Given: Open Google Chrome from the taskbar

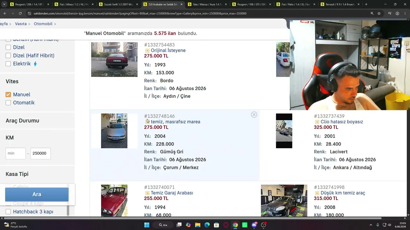Looking at the screenshot, I should click(235, 225).
